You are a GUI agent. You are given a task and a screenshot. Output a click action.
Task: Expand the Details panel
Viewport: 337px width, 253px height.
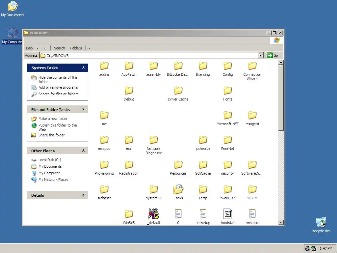pyautogui.click(x=83, y=195)
